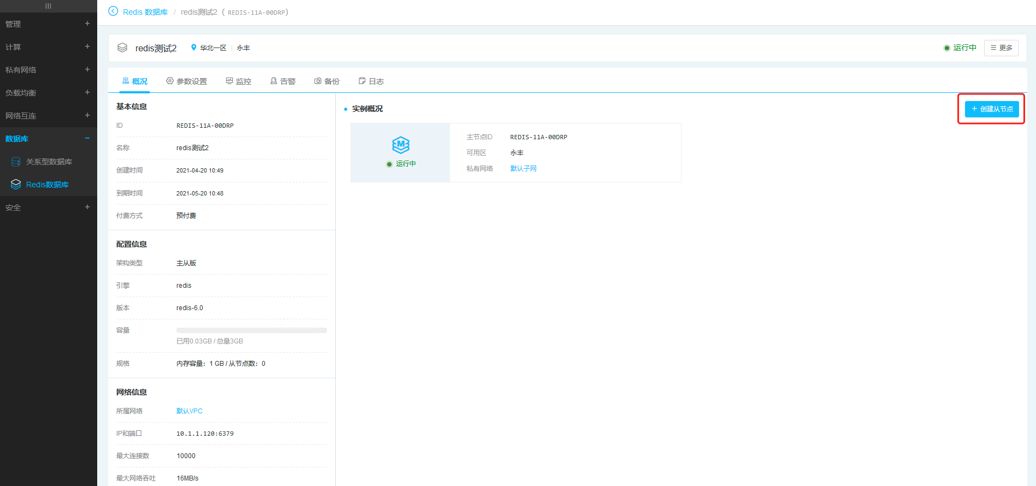Click the 16MB/s throughput value

[187, 478]
